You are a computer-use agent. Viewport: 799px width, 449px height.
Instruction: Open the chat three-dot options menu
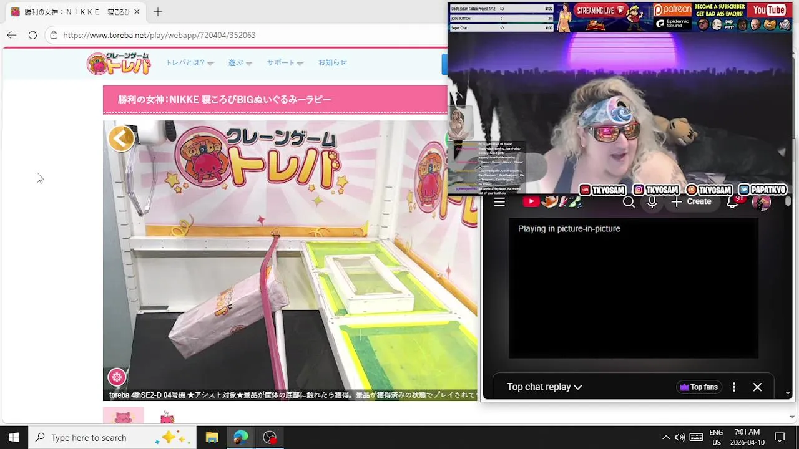(734, 387)
